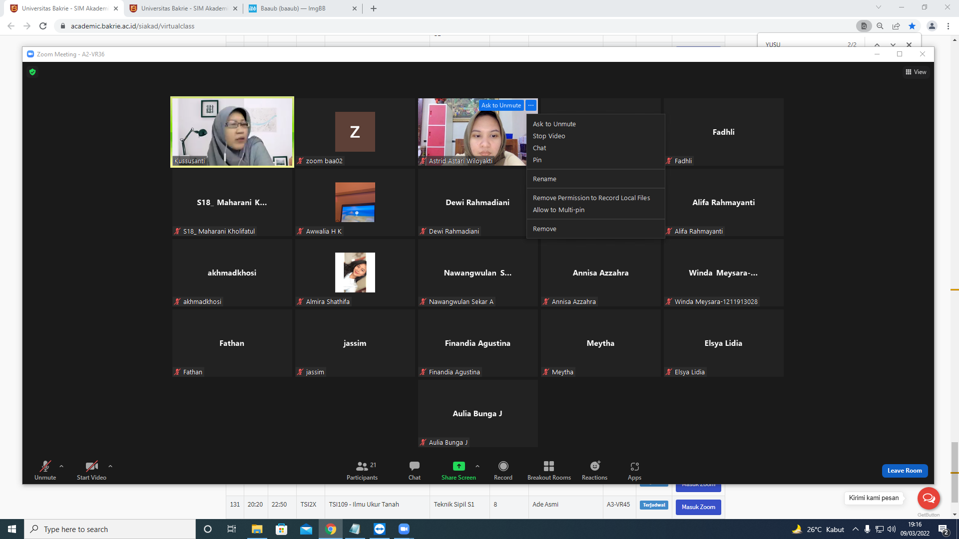Select Remove participant from context menu

pyautogui.click(x=595, y=229)
